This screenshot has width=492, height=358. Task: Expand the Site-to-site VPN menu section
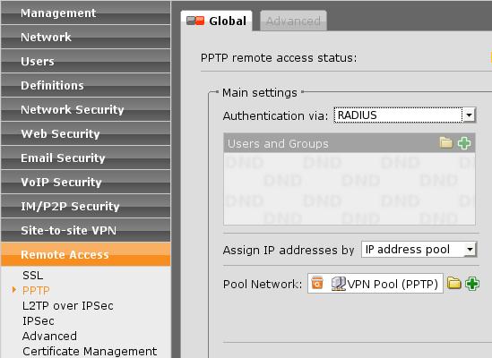(86, 230)
